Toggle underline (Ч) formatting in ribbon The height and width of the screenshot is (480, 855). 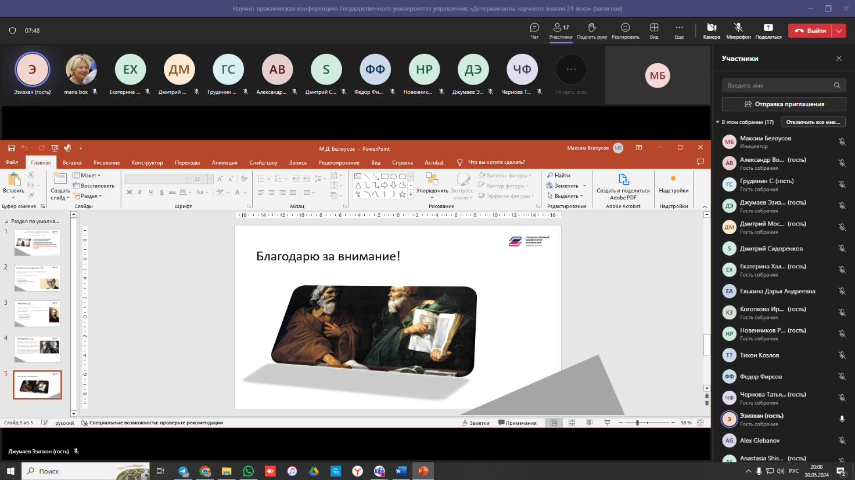click(x=151, y=192)
